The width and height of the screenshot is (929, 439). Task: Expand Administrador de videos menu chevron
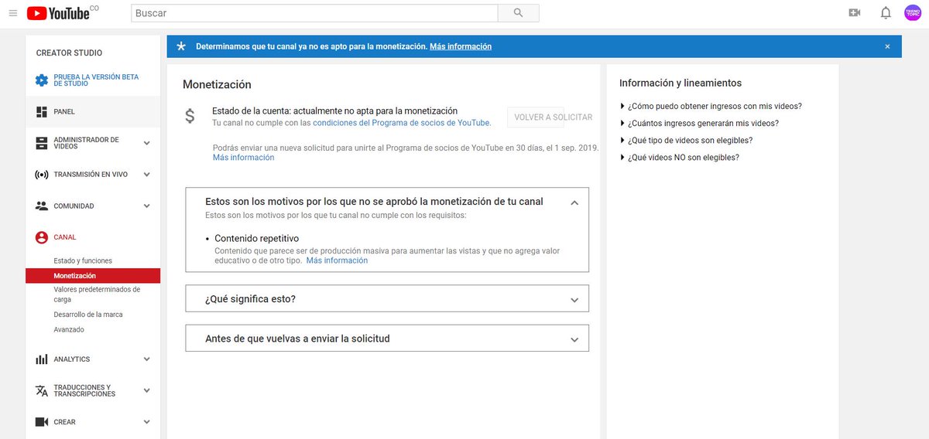point(146,143)
